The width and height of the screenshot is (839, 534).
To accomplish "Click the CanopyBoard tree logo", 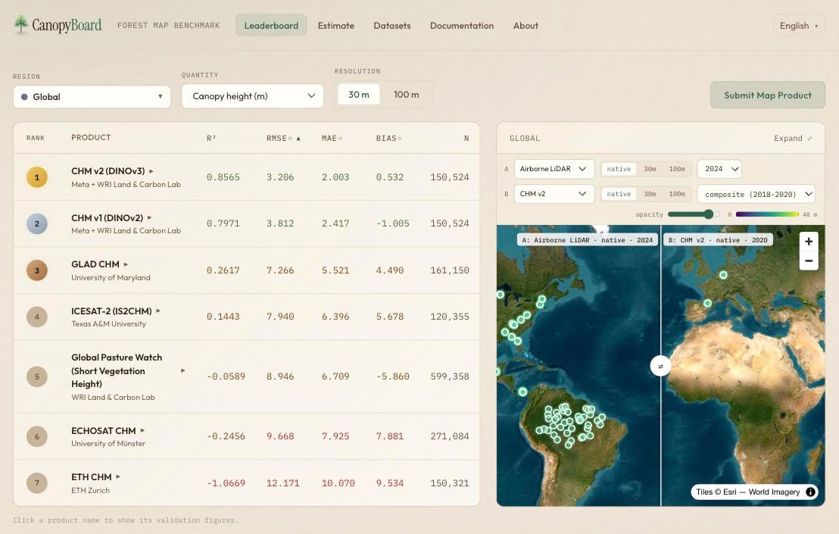I will click(x=21, y=24).
